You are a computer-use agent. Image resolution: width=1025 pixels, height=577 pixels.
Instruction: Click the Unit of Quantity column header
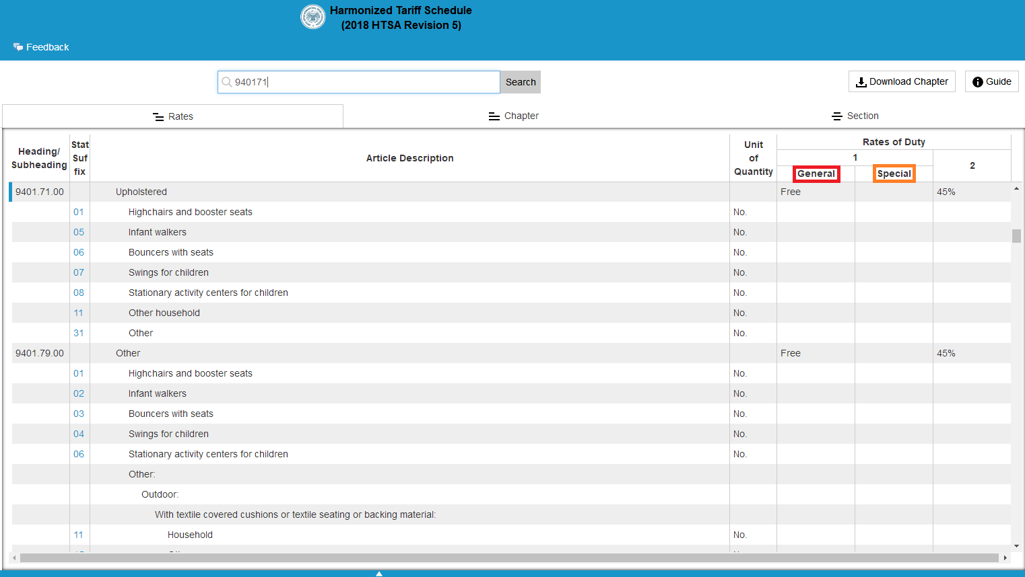point(754,158)
